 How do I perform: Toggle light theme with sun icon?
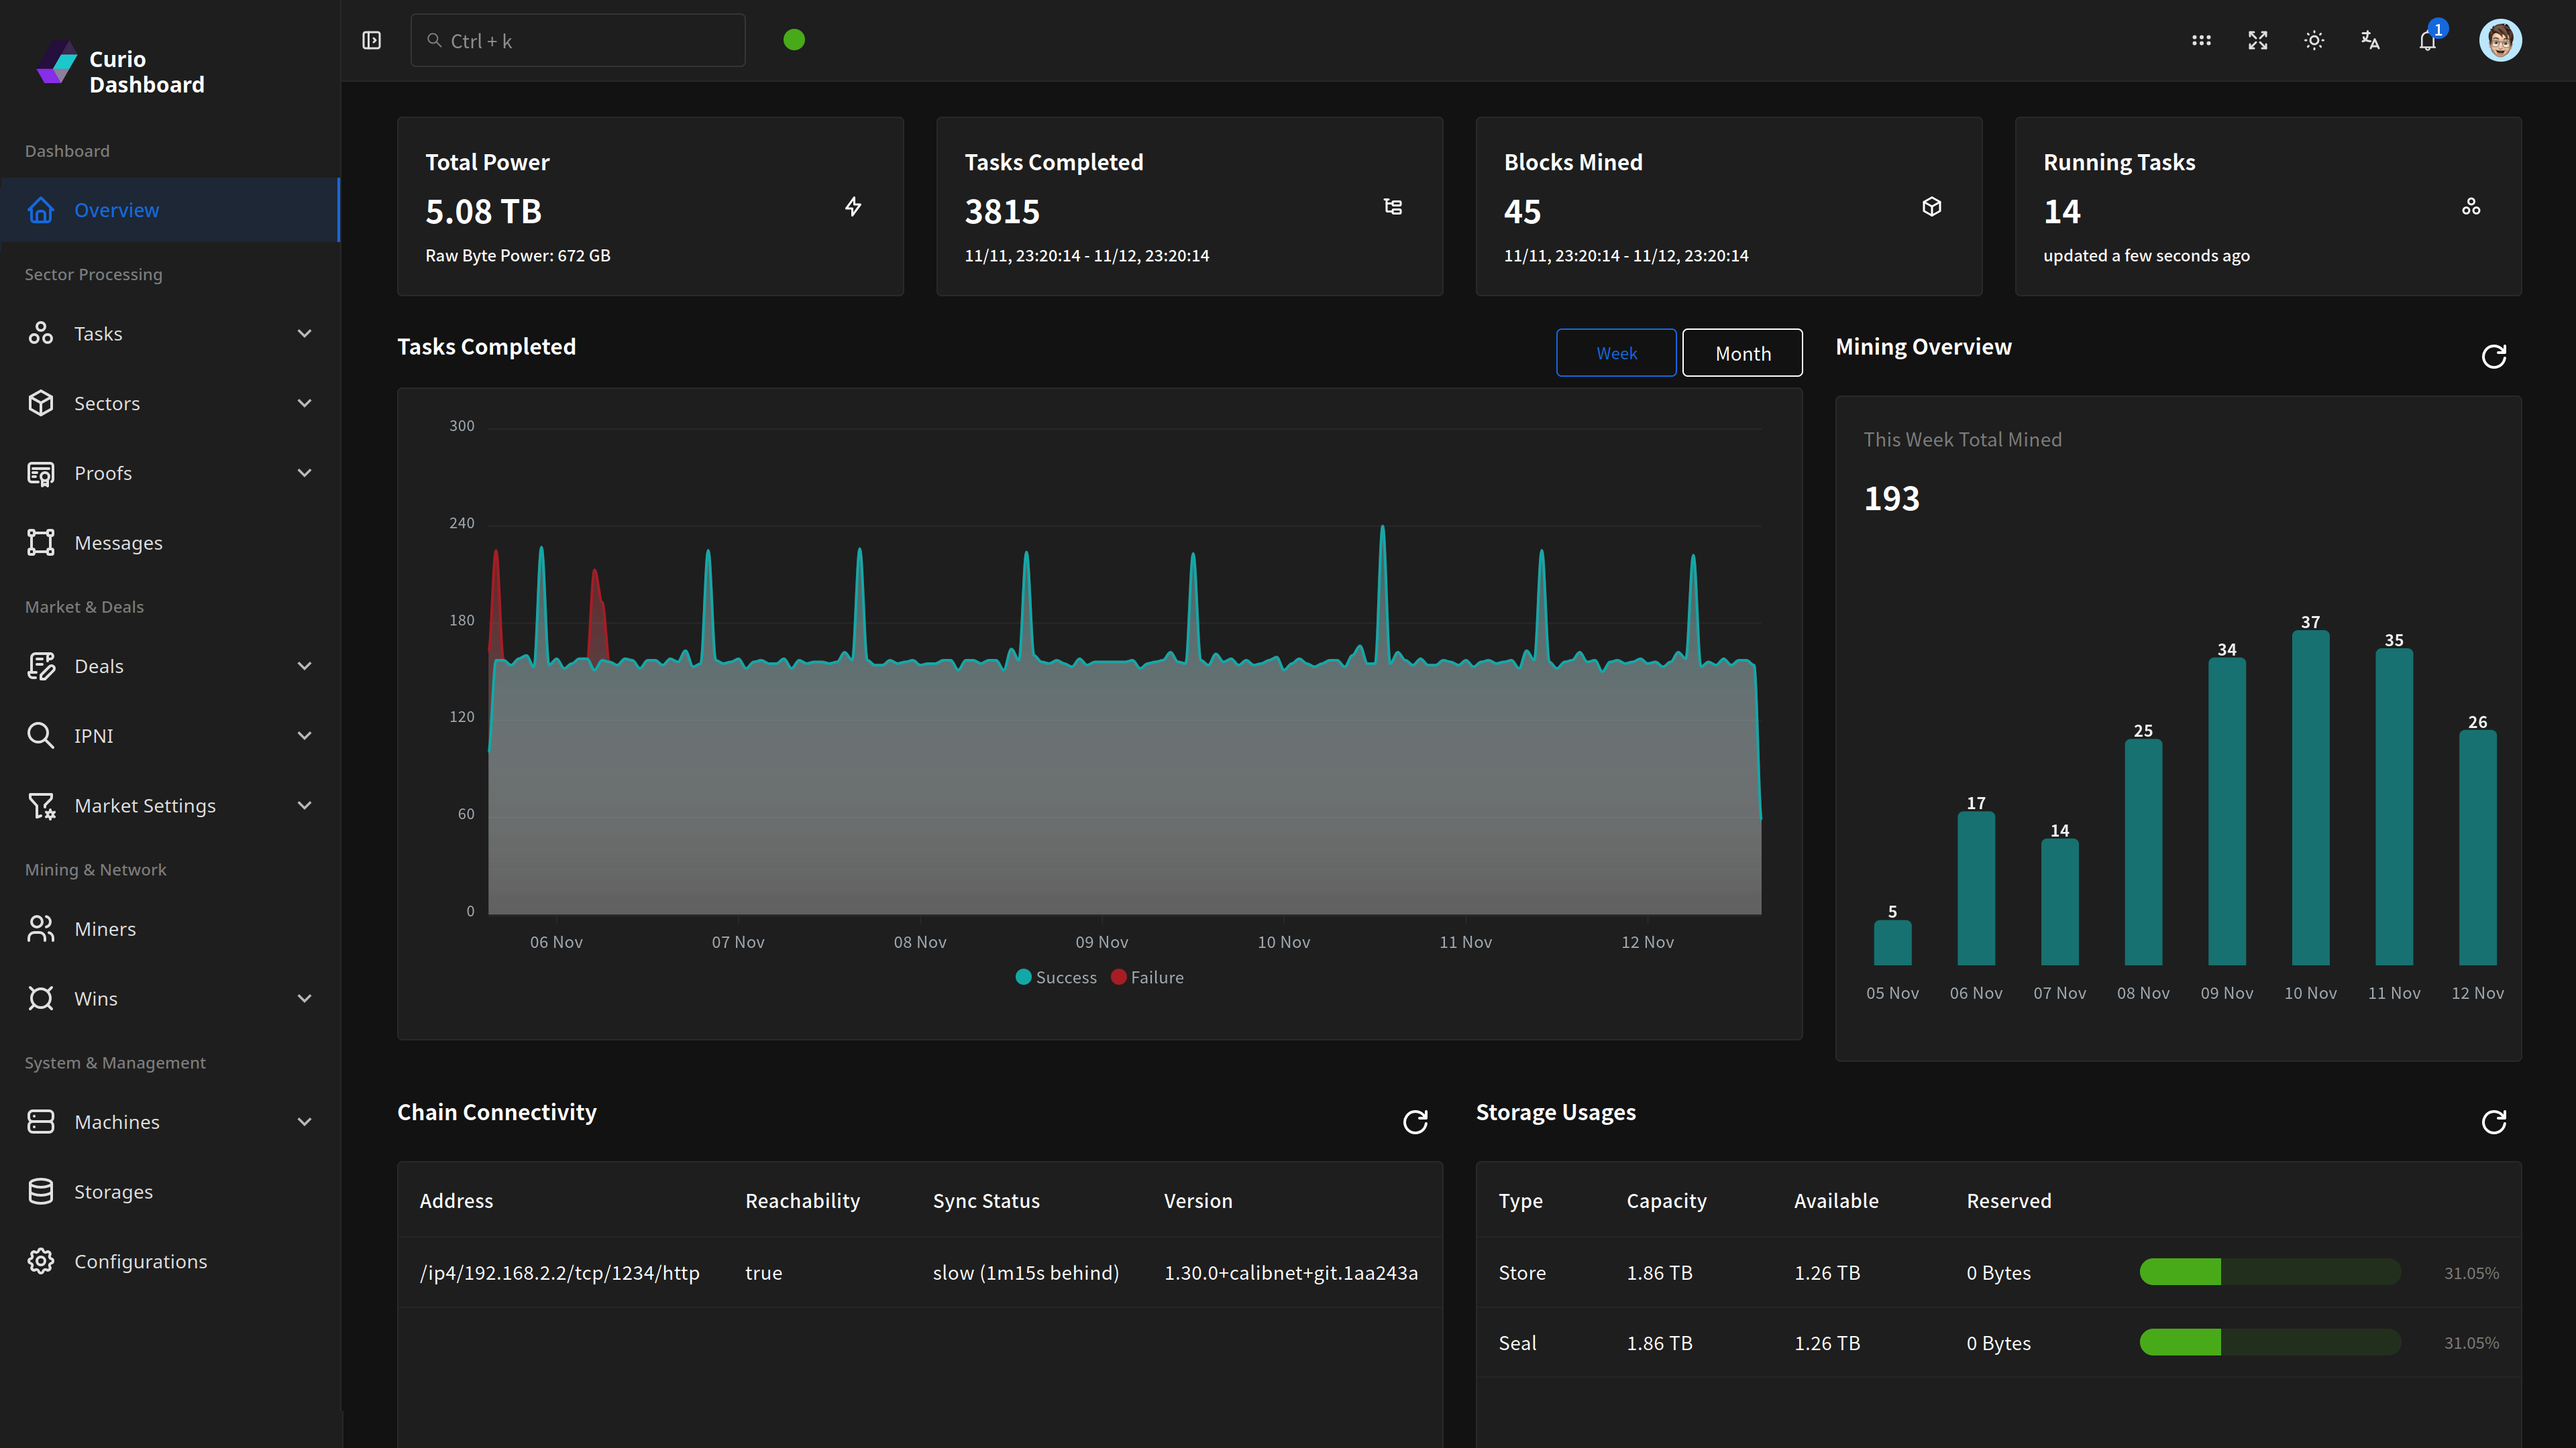(x=2314, y=41)
